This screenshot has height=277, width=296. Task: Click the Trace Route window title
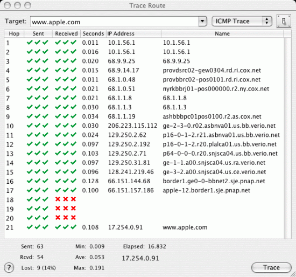147,5
